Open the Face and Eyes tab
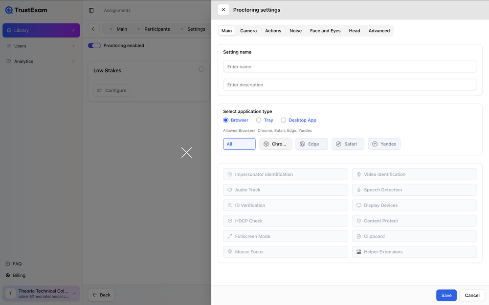 tap(325, 30)
